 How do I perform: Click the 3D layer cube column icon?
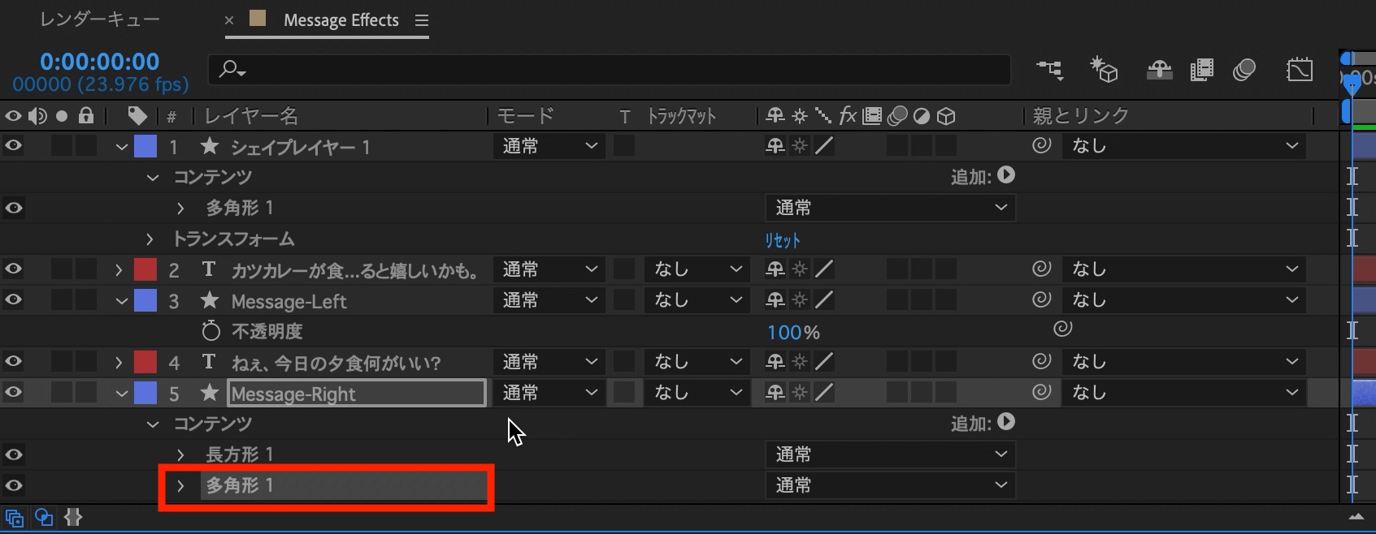(946, 116)
